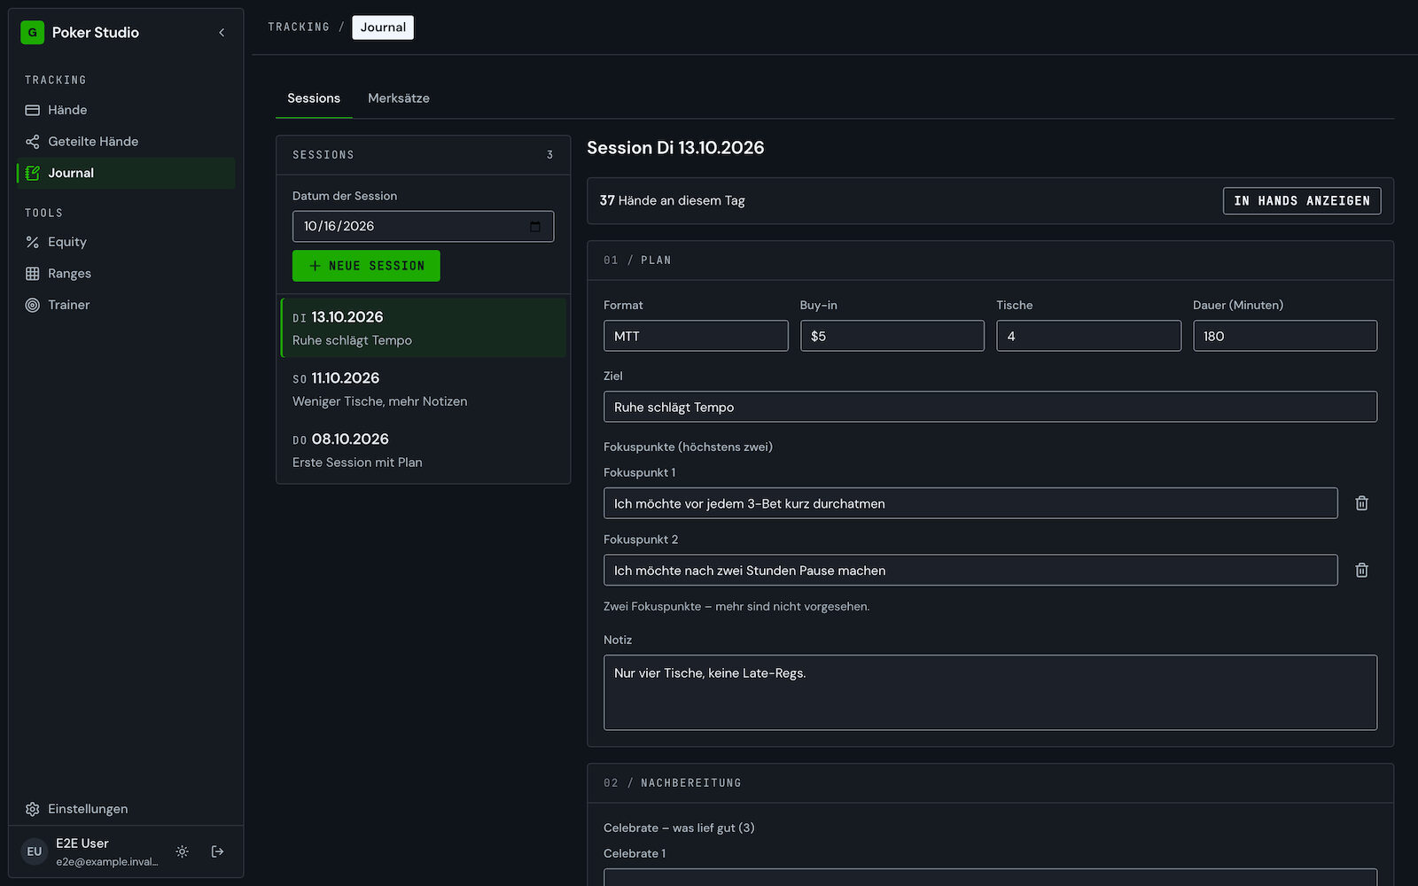Open the Equity tool
This screenshot has height=886, width=1418.
pyautogui.click(x=126, y=242)
